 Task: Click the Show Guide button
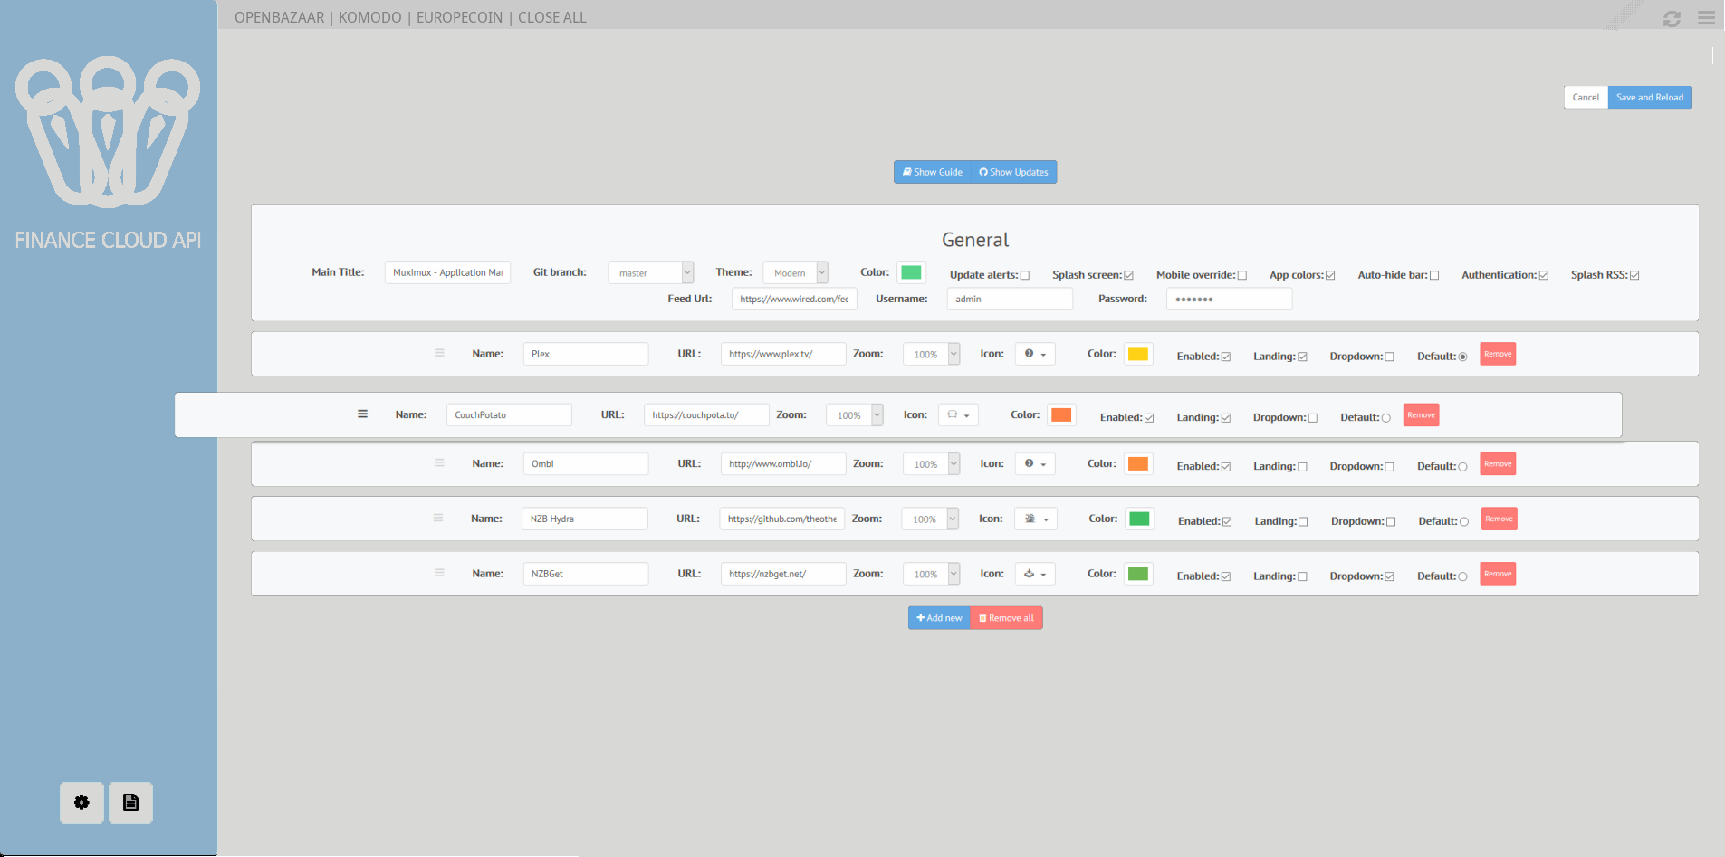(933, 172)
